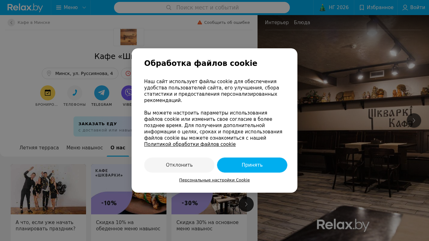The width and height of the screenshot is (429, 241).
Task: Open НГ 2026 Christmas tree link
Action: pos(323,8)
